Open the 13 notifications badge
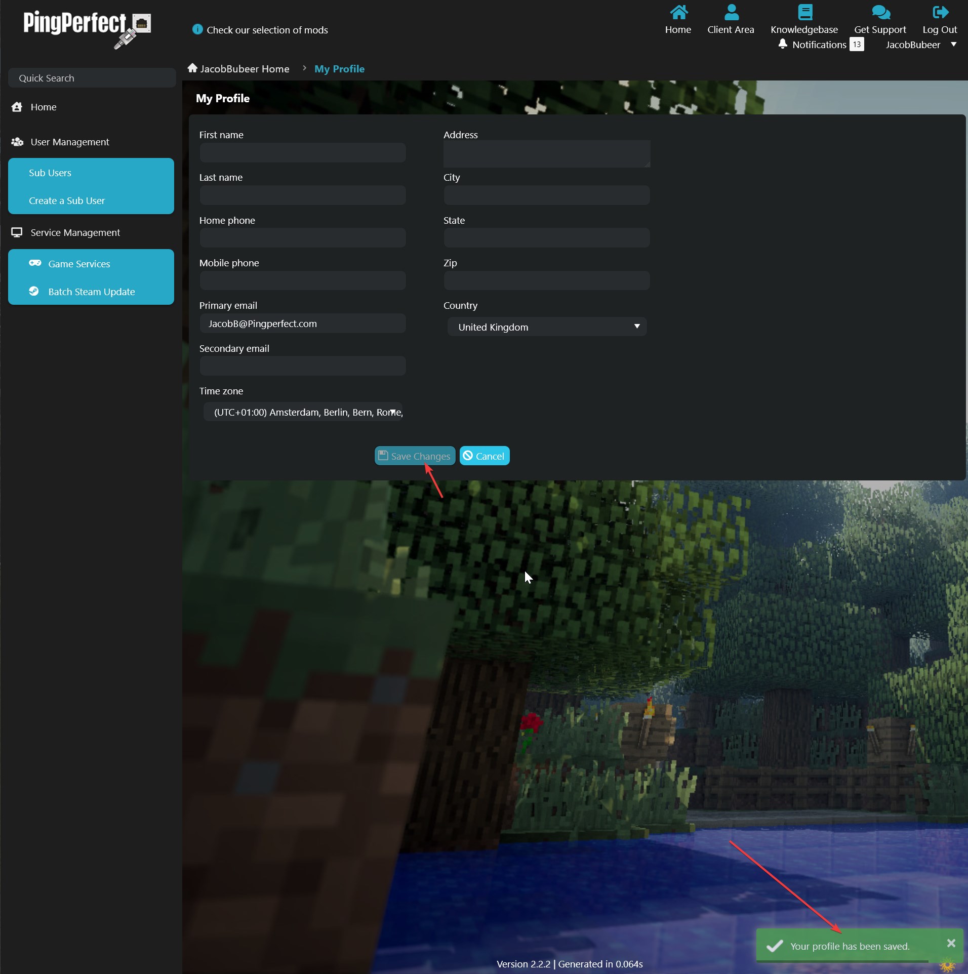The width and height of the screenshot is (968, 974). tap(857, 44)
